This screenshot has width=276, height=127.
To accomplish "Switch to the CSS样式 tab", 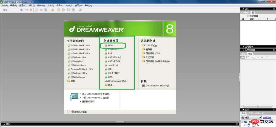I will (x=245, y=12).
